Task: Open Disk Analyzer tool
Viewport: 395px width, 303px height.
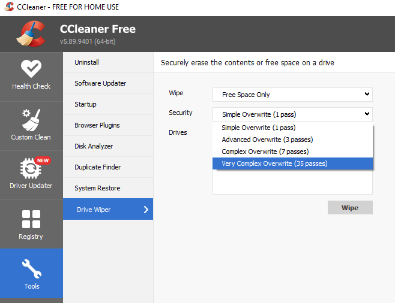Action: [x=108, y=146]
